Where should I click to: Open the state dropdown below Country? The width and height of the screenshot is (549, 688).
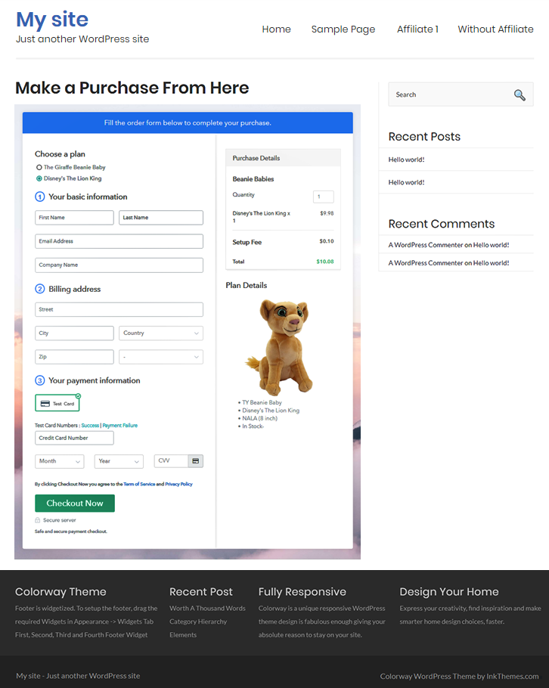coord(161,357)
